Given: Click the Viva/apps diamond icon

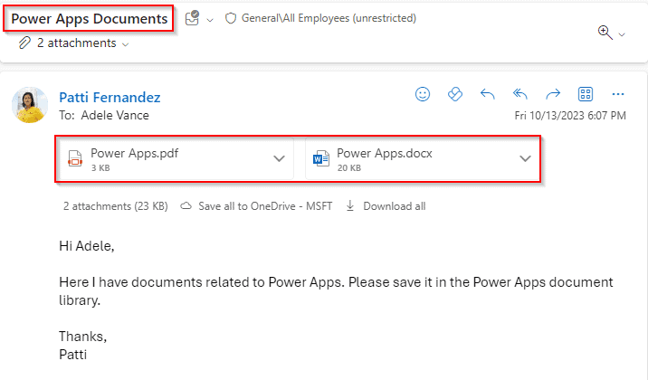Looking at the screenshot, I should [455, 94].
